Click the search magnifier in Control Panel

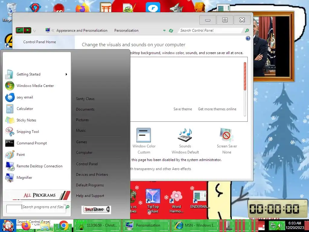click(247, 31)
